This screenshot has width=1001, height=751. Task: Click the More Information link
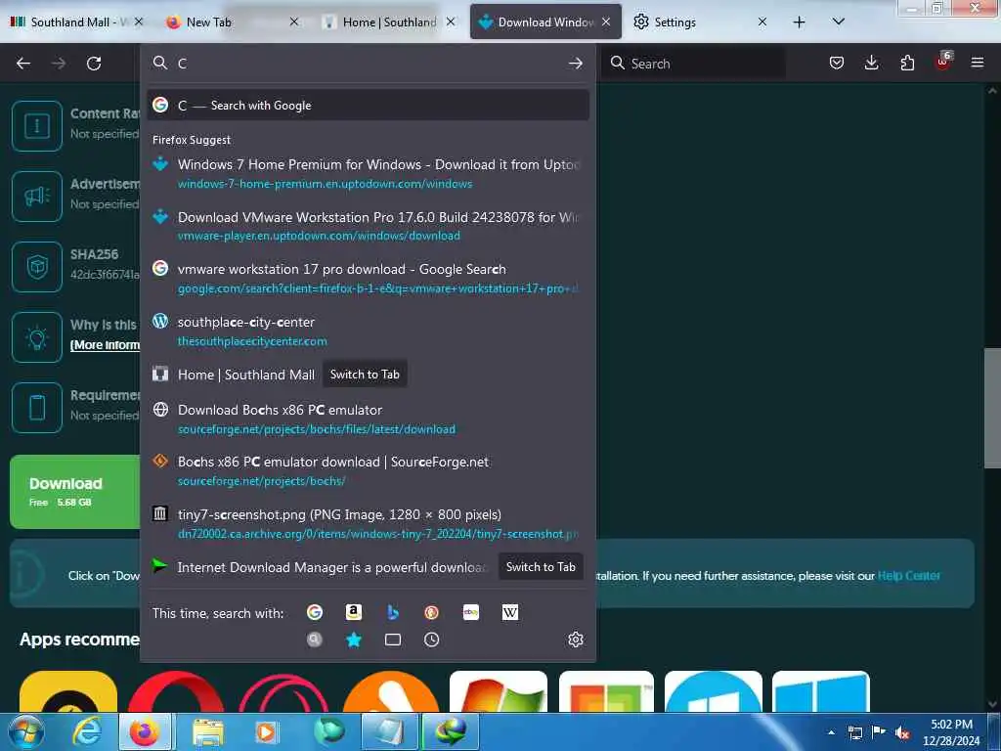coord(106,345)
